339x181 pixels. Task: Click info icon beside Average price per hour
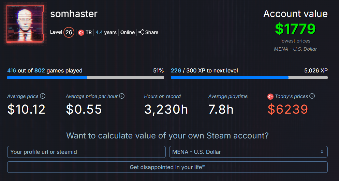coord(122,96)
